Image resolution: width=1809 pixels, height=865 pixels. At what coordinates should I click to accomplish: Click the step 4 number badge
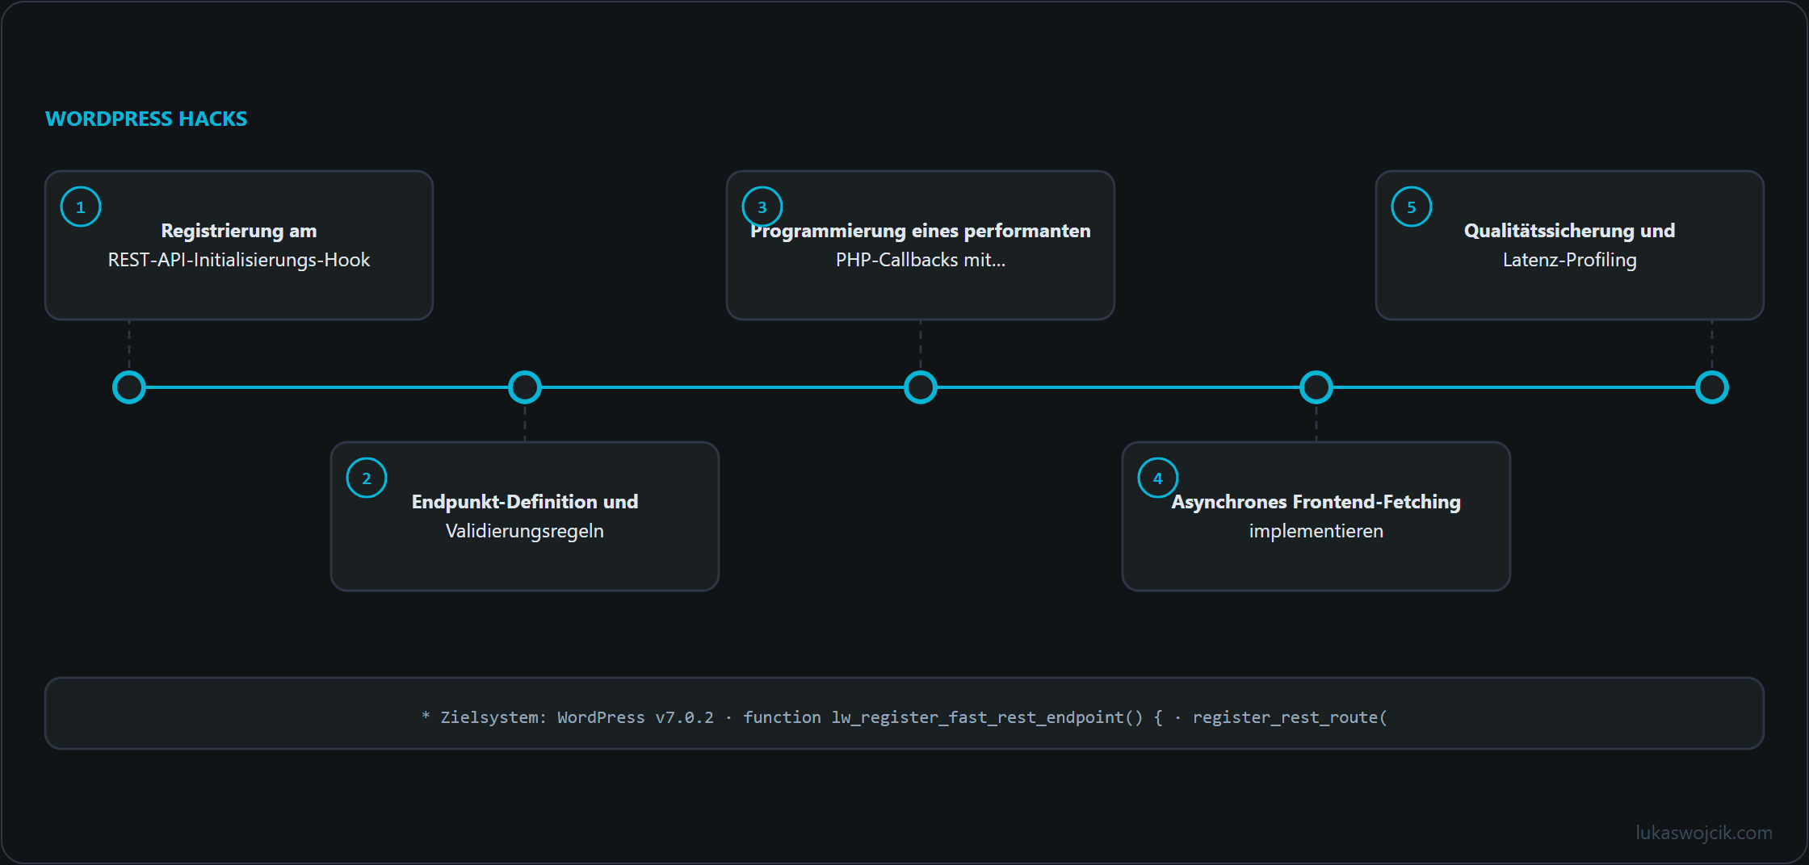click(1158, 478)
